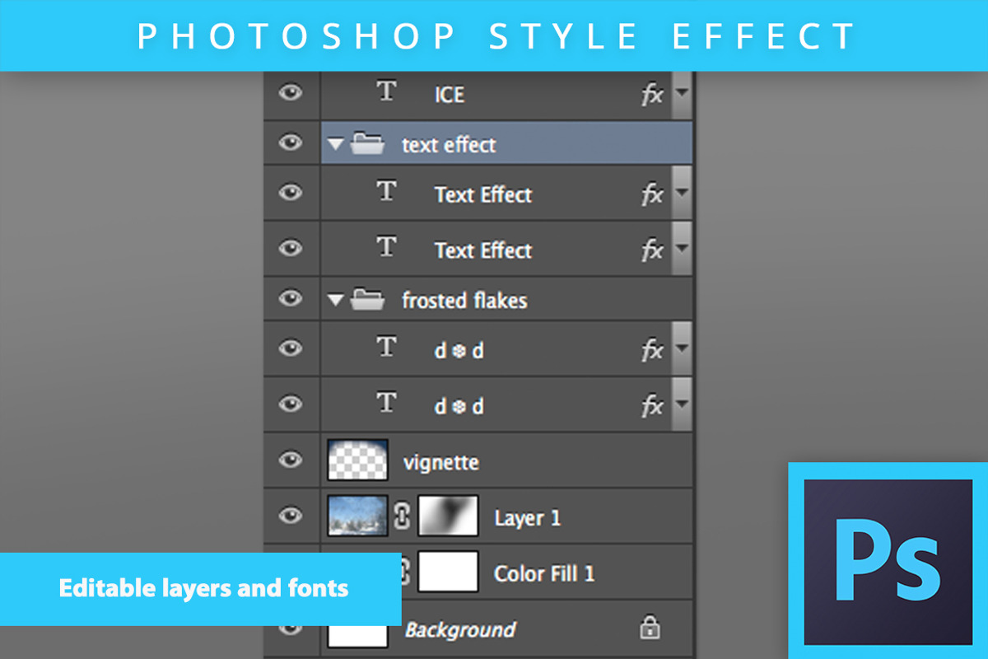Select the layer named ICE
This screenshot has width=988, height=659.
pos(450,96)
